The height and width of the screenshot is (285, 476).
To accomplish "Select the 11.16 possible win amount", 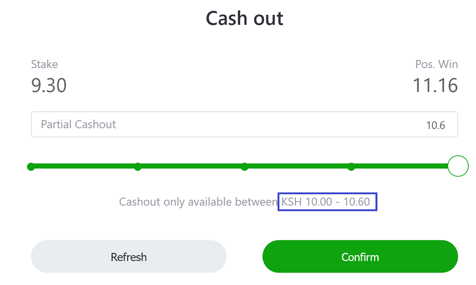I will click(x=435, y=85).
